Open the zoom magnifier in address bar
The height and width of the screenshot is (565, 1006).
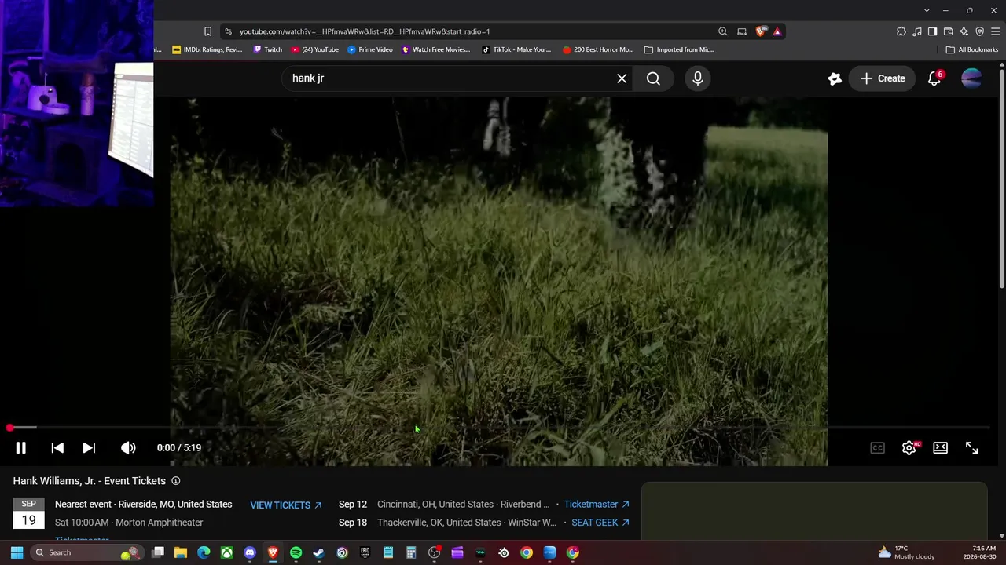click(x=722, y=31)
